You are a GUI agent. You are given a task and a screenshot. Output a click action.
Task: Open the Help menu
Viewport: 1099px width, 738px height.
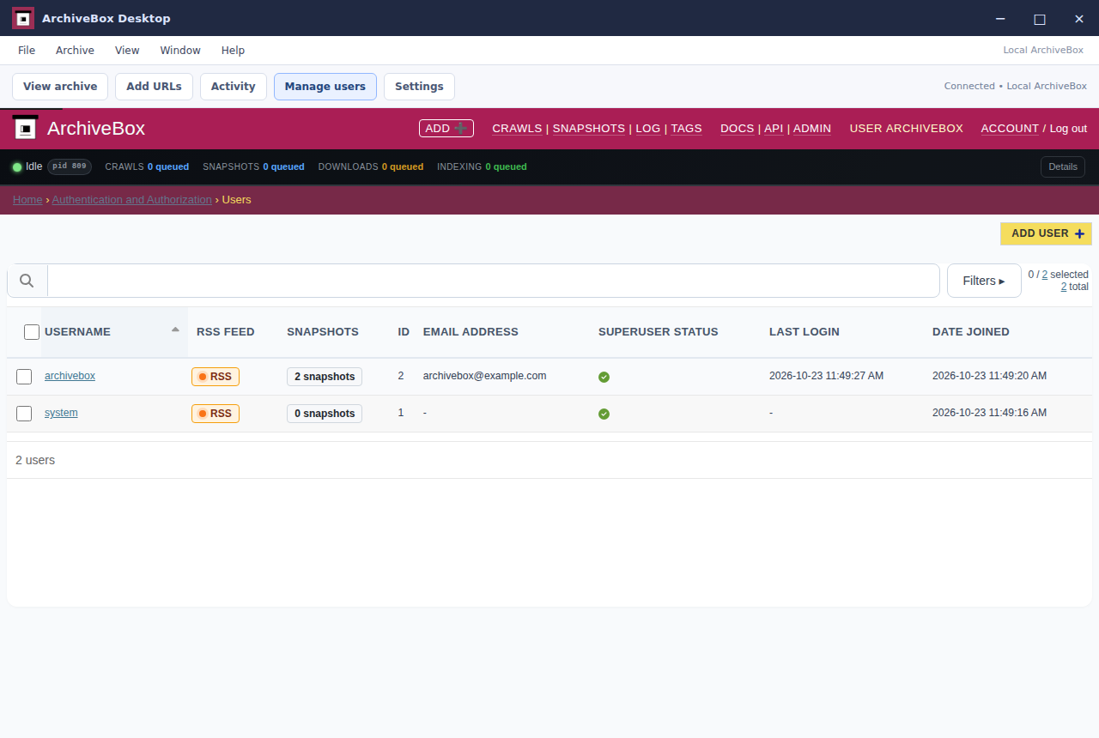tap(233, 51)
